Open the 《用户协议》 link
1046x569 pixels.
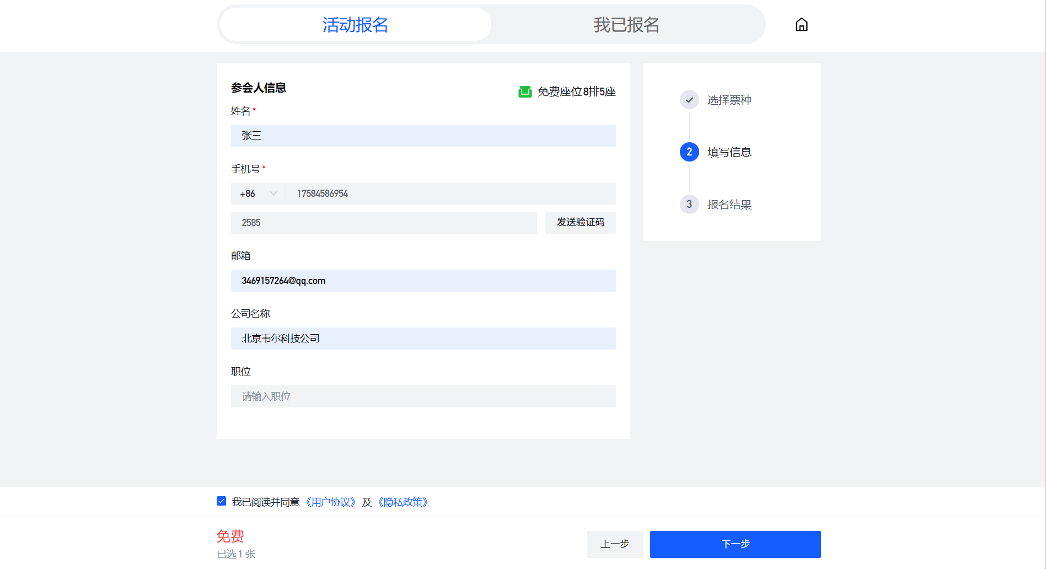tap(331, 502)
